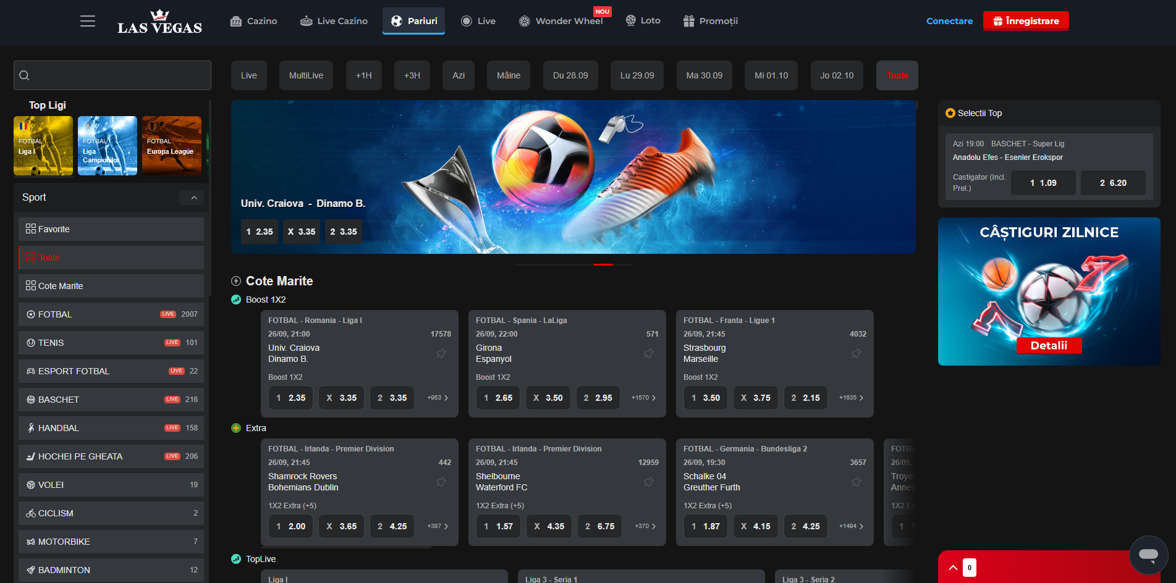Click the Conectare link

[949, 21]
